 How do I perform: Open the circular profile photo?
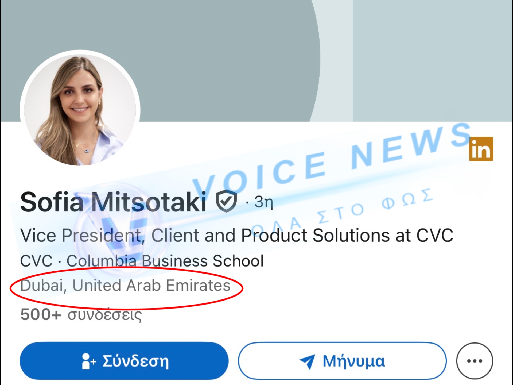point(80,110)
